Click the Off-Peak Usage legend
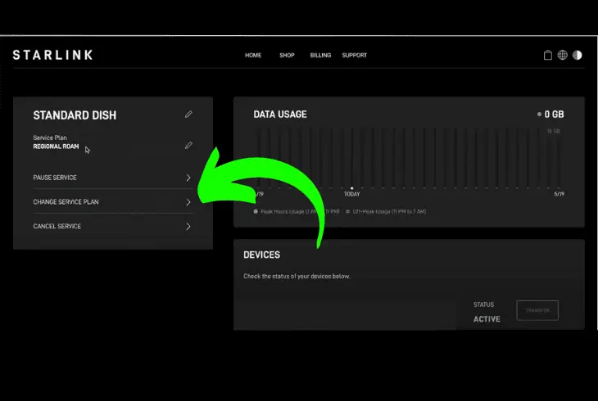The height and width of the screenshot is (401, 598). tap(386, 212)
